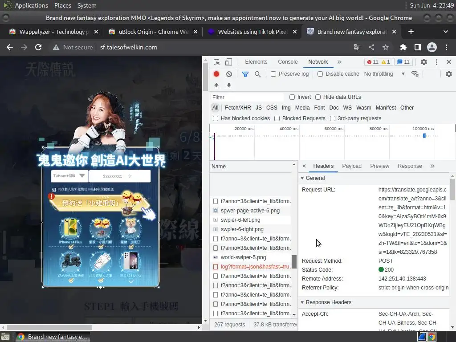Show more DevTools panels chevron
Screen dimensions: 456x342
point(339,62)
